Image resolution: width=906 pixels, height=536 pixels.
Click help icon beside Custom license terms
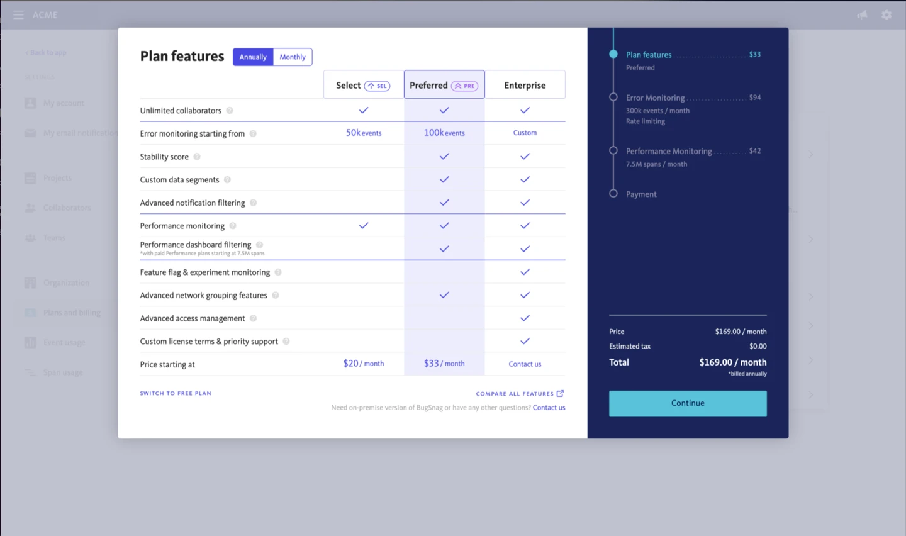click(x=286, y=341)
